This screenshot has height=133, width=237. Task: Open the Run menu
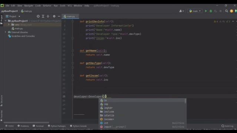click(x=56, y=6)
